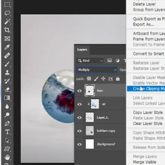Screen dimensions: 165x165
Task: Select the Clone Stamp tool
Action: coord(7,72)
